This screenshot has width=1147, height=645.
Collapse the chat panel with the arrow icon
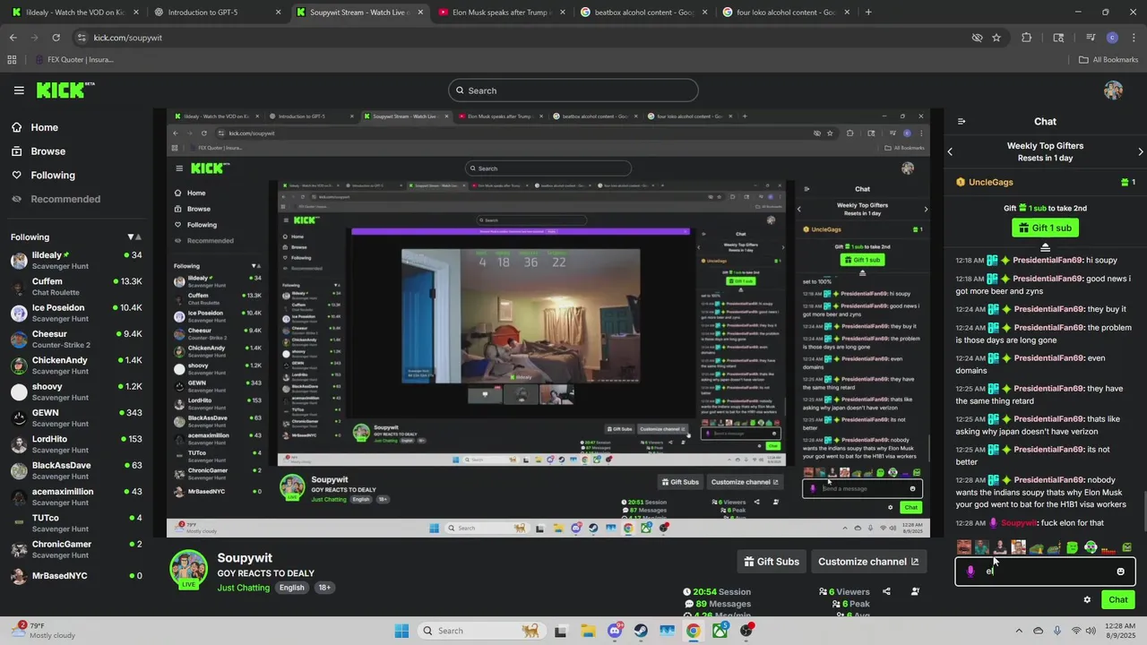[x=962, y=122]
